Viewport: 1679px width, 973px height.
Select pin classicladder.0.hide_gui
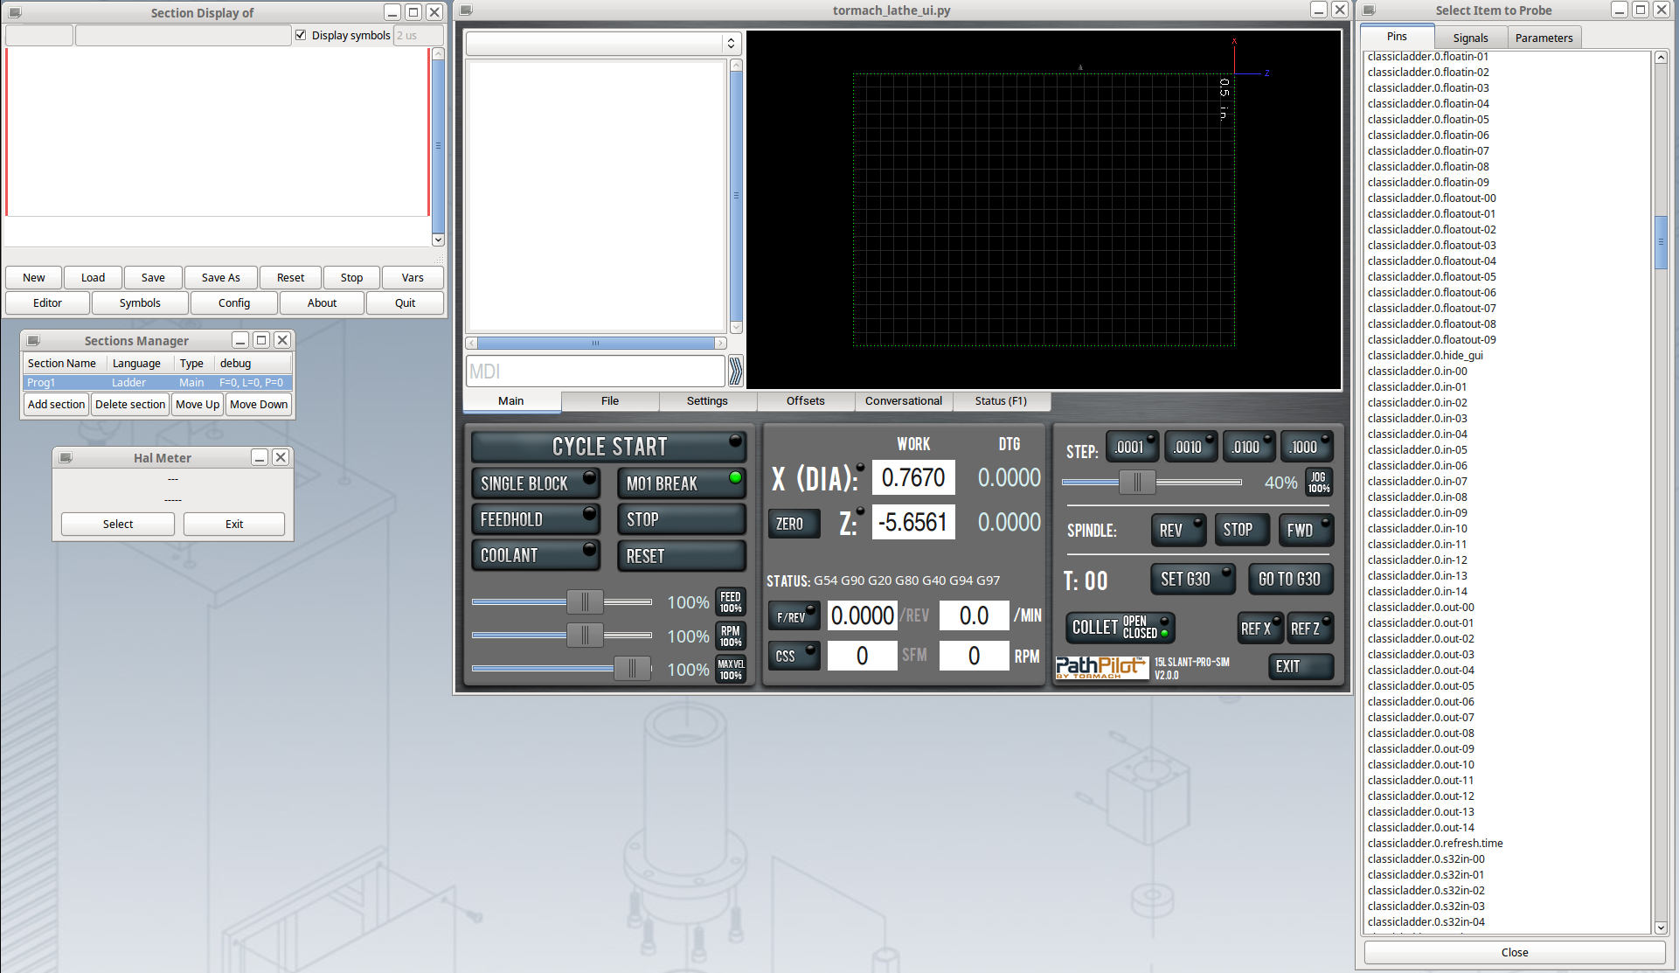click(1425, 355)
